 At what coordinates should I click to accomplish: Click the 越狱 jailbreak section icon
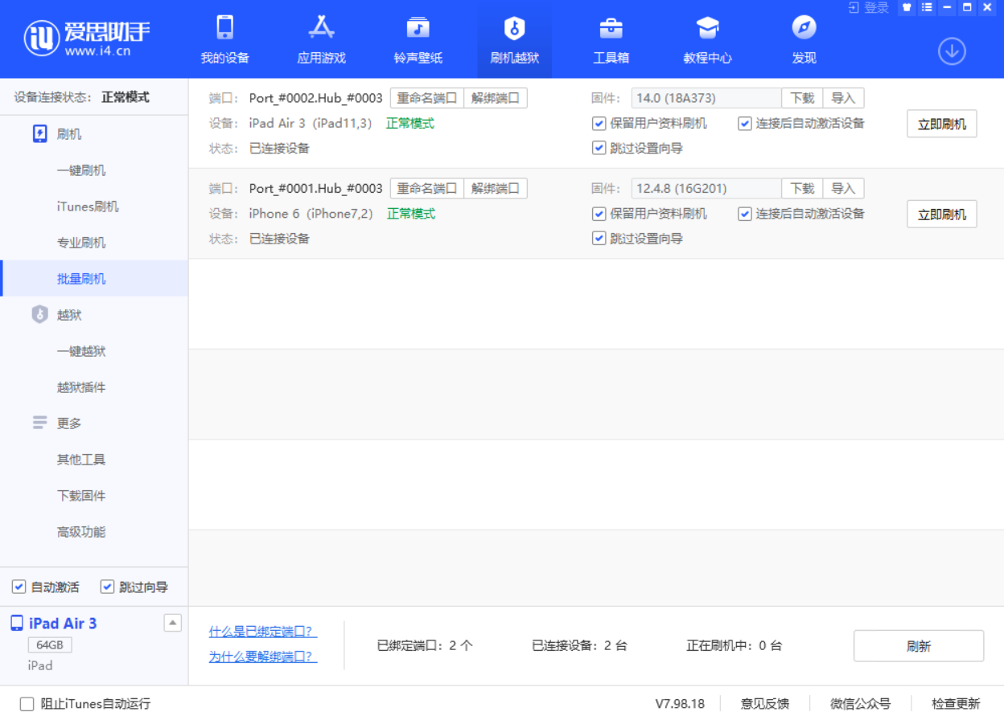[39, 315]
